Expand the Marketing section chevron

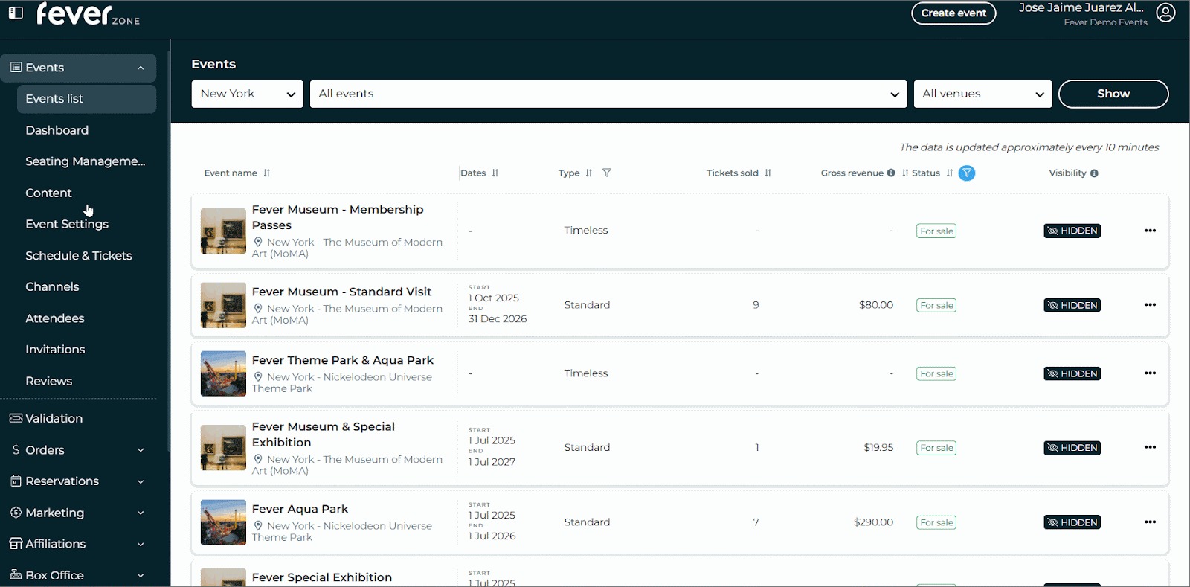[x=141, y=513]
